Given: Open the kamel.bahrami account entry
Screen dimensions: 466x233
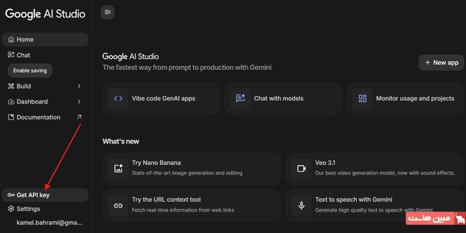Looking at the screenshot, I should pos(50,223).
